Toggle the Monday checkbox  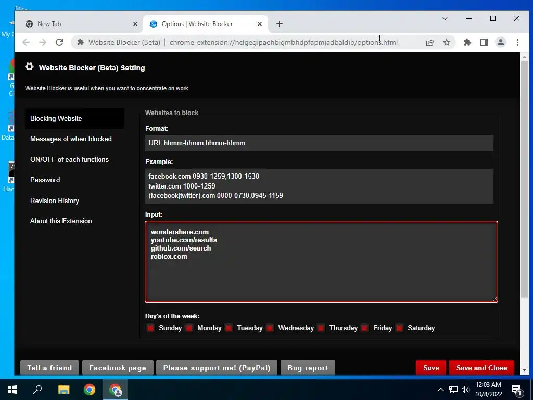(189, 328)
